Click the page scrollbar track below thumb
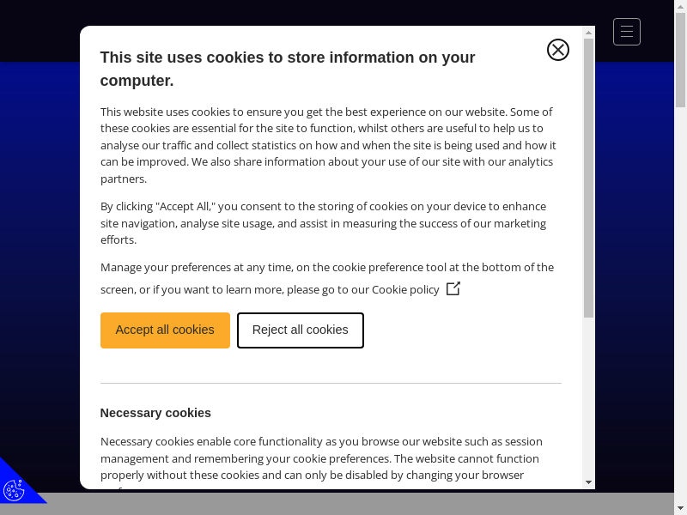 (680, 300)
